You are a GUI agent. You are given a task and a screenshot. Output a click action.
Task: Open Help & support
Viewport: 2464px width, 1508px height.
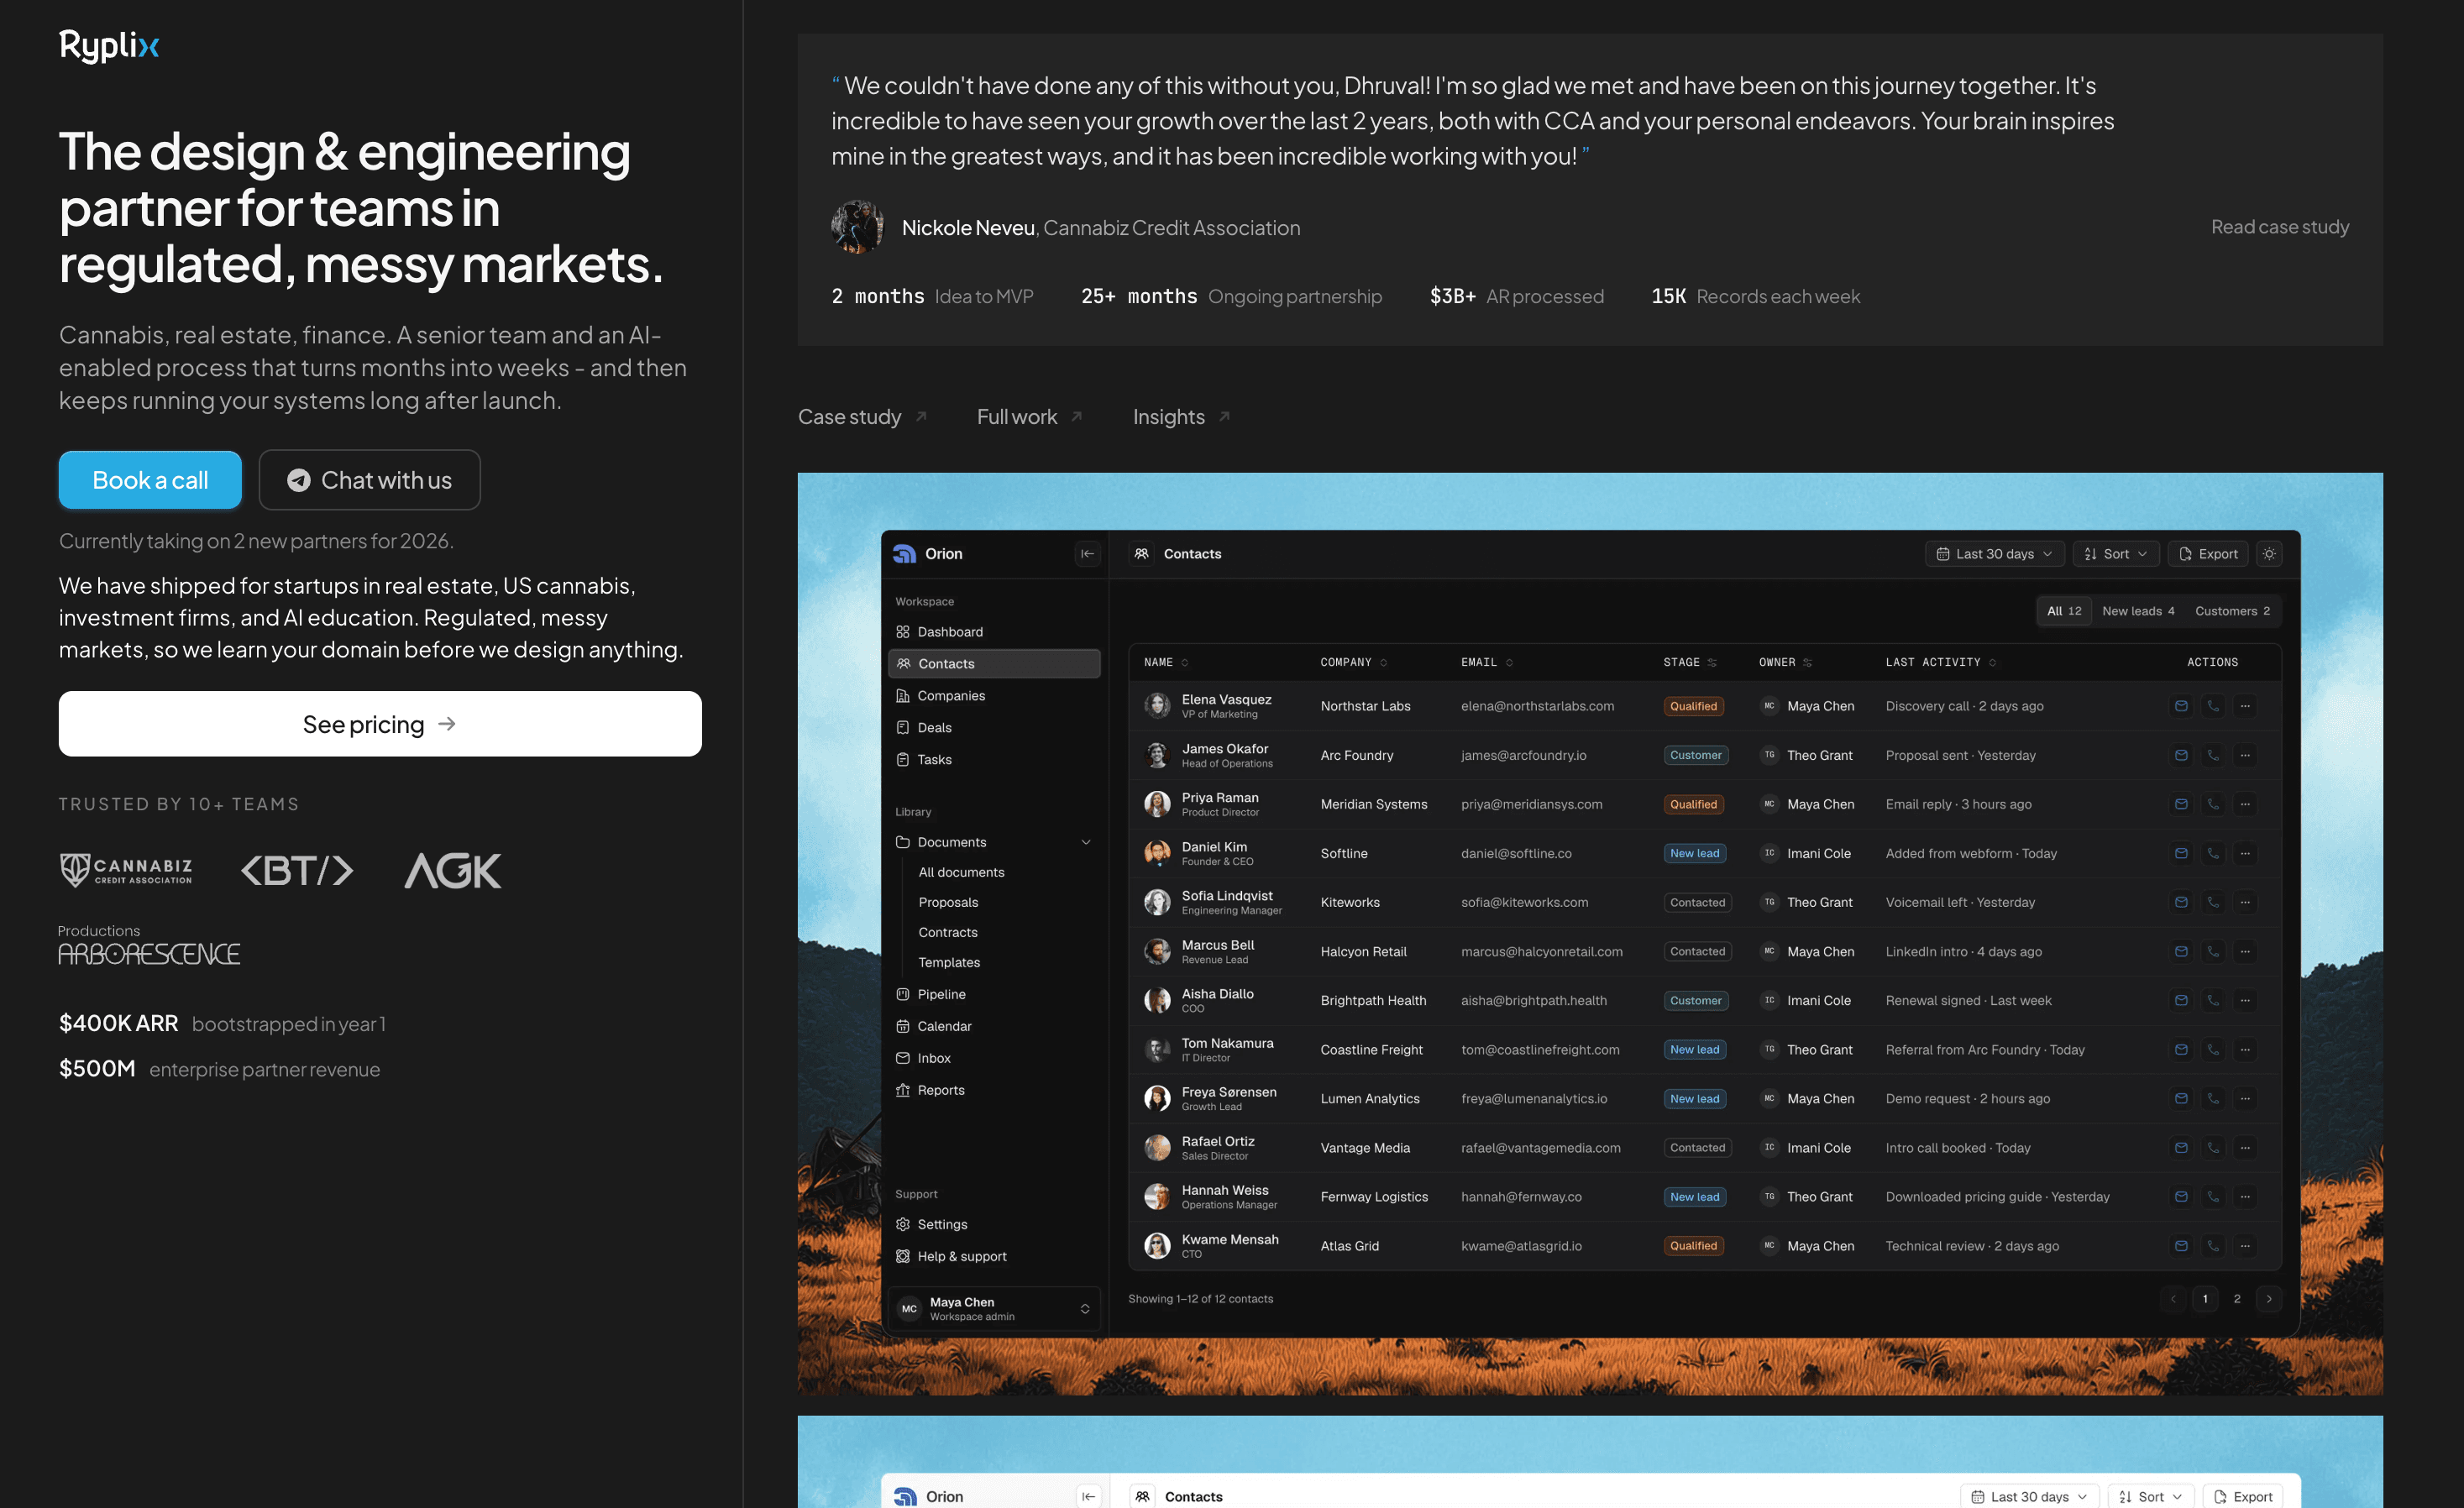[994, 1256]
